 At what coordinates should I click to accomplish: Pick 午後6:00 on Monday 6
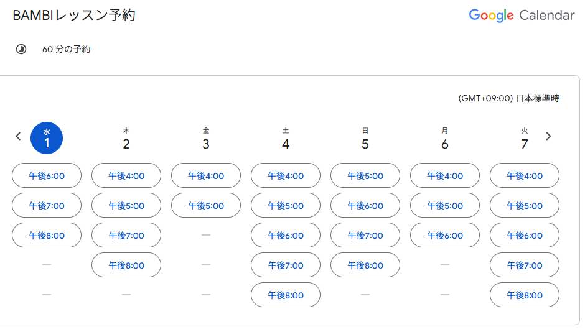(x=445, y=236)
